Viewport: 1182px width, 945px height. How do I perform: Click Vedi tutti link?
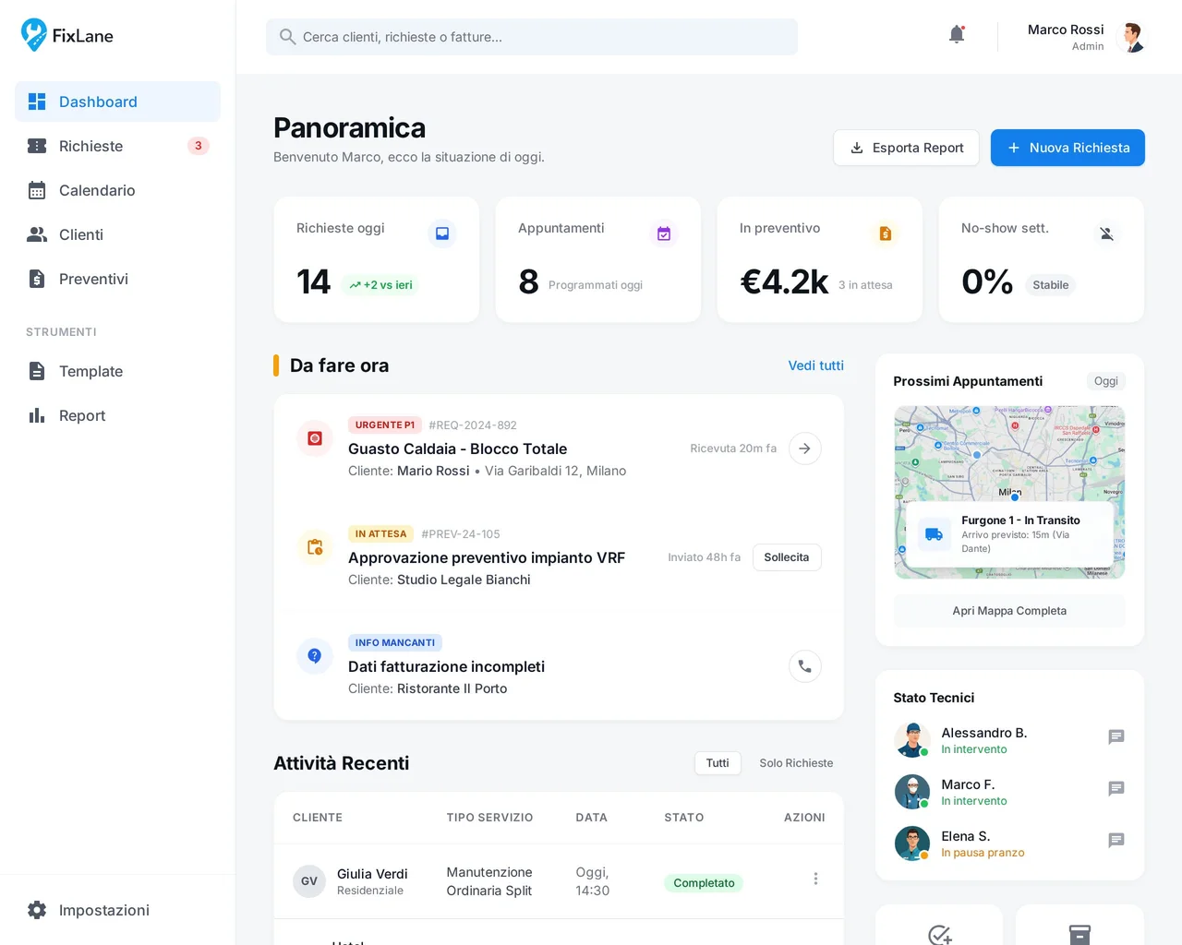pos(815,365)
